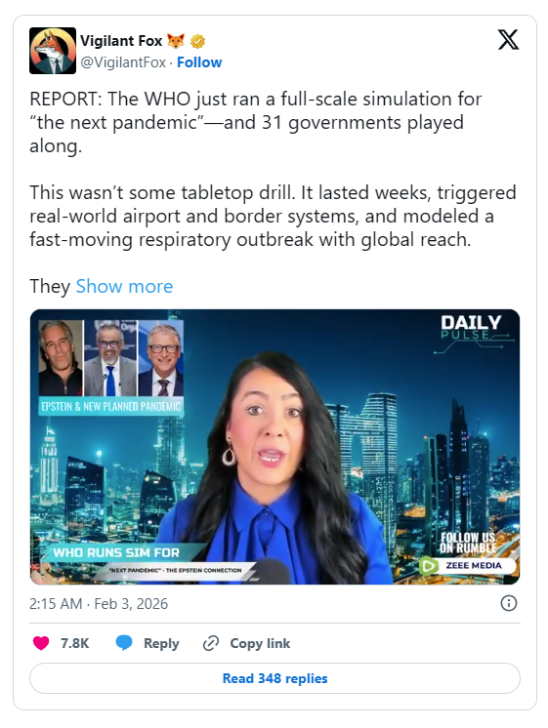The width and height of the screenshot is (548, 728).
Task: Click the ZEEE MEDIA Rumble badge in video
Action: [x=468, y=565]
